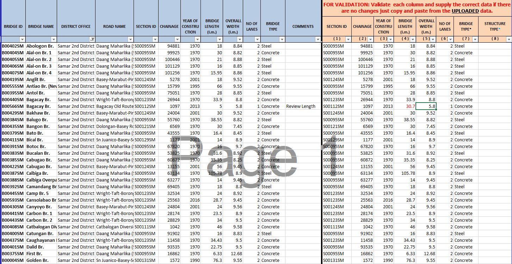Select bridge ID cell B00004SM
Image resolution: width=512 pixels, height=264 pixels.
coord(13,260)
